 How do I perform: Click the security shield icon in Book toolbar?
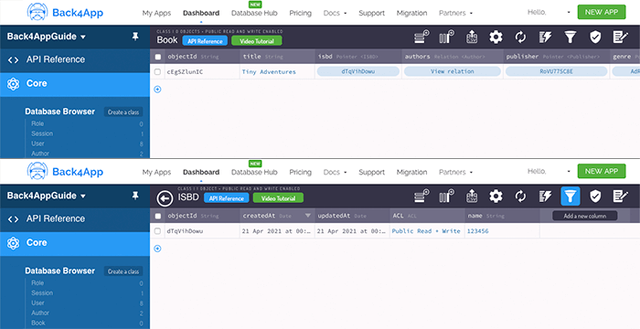click(x=595, y=37)
